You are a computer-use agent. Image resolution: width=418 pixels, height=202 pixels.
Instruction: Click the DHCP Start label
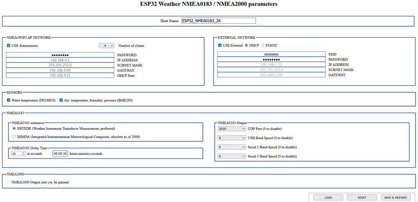126,75
